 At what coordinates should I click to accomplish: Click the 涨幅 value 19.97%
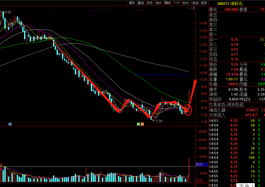click(x=232, y=74)
